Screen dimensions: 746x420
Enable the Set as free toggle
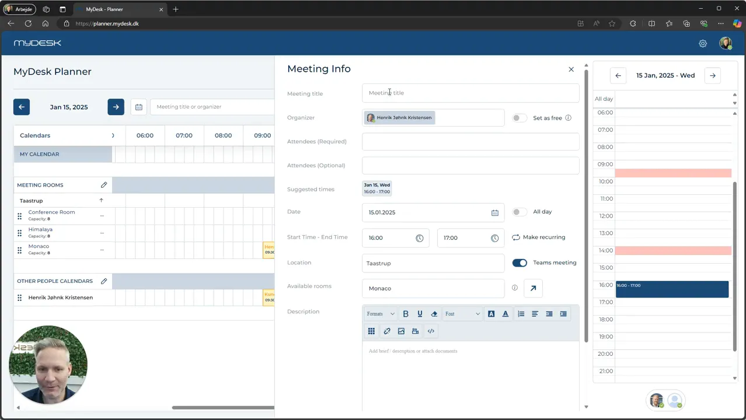pos(519,118)
